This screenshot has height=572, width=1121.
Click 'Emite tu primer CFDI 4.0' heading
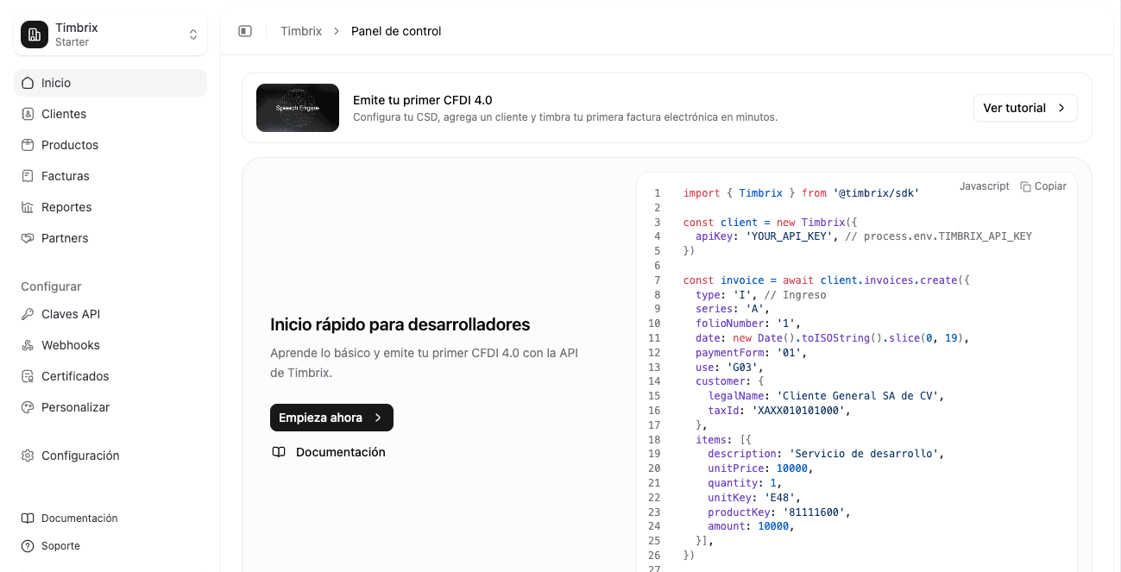tap(423, 100)
